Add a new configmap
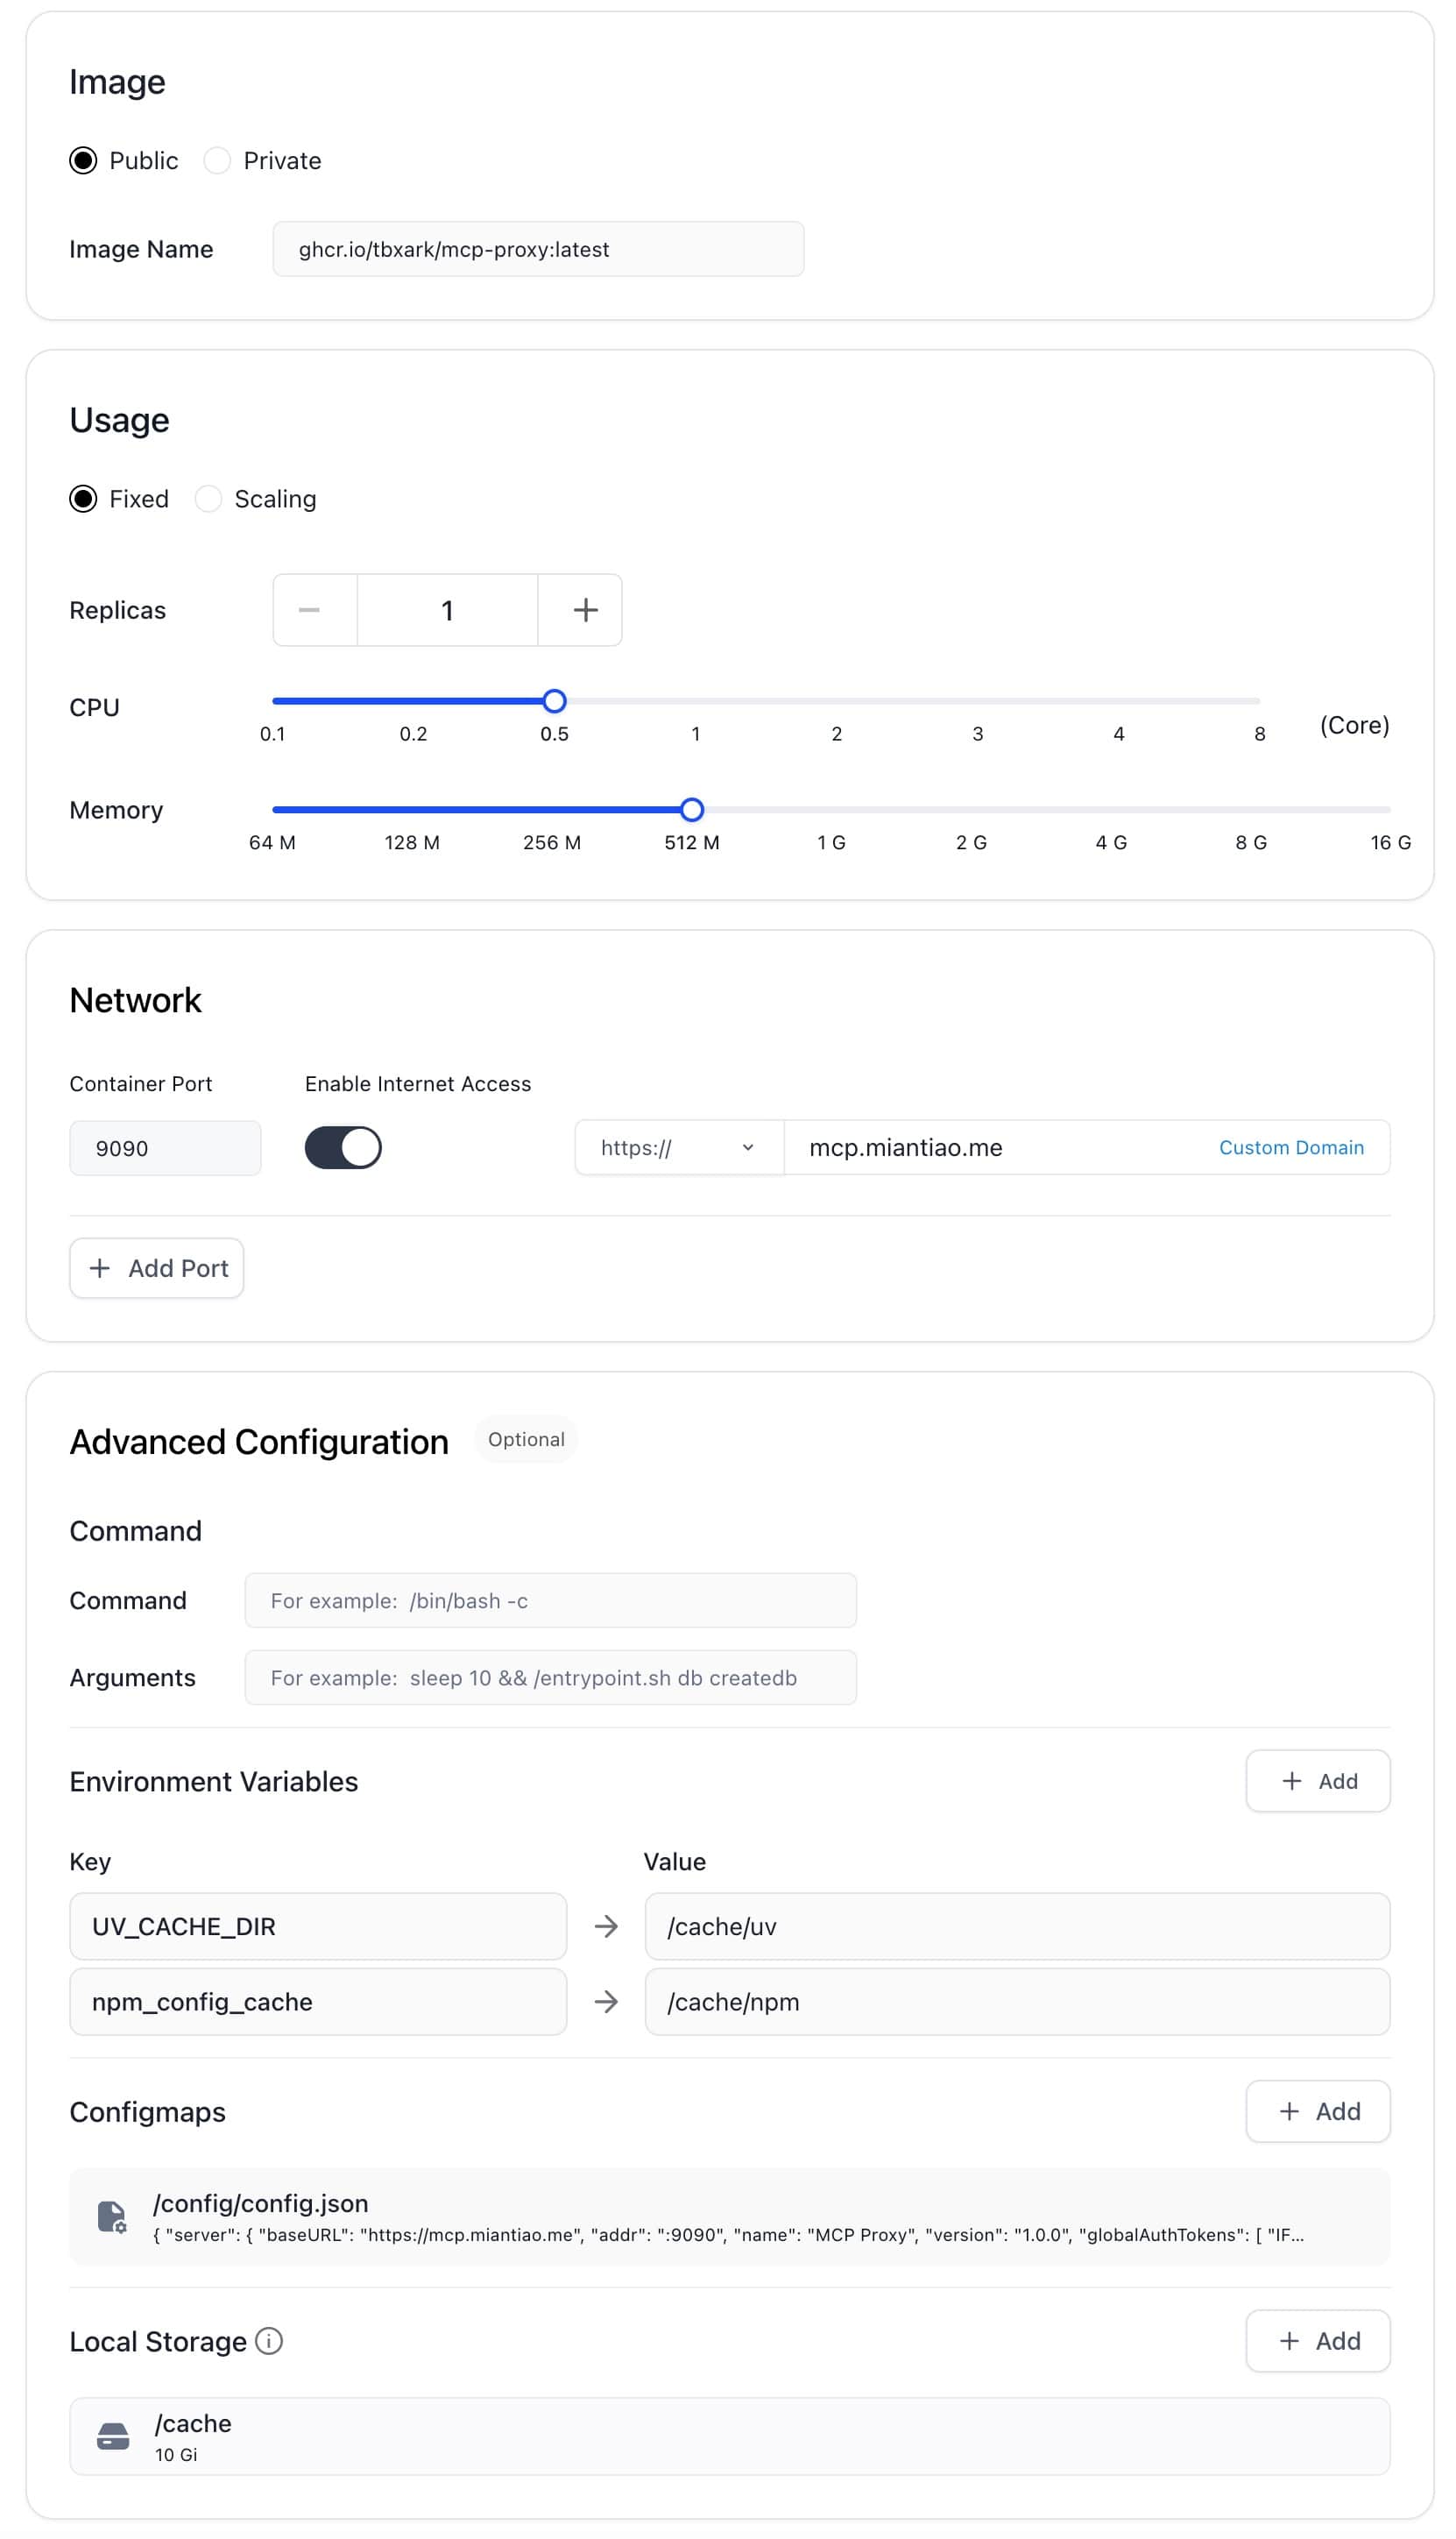Screen dimensions: 1456x2539 click(1317, 2110)
